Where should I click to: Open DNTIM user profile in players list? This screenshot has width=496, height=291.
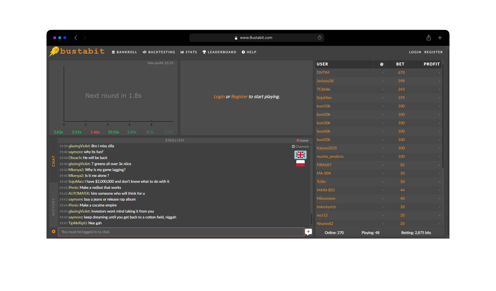pos(323,72)
